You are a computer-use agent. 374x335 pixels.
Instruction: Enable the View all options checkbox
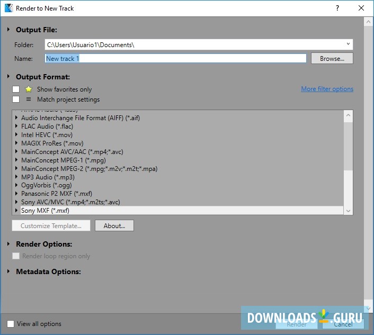point(11,324)
